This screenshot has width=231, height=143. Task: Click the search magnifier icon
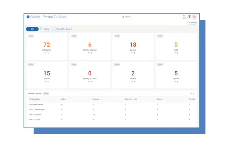(123, 17)
